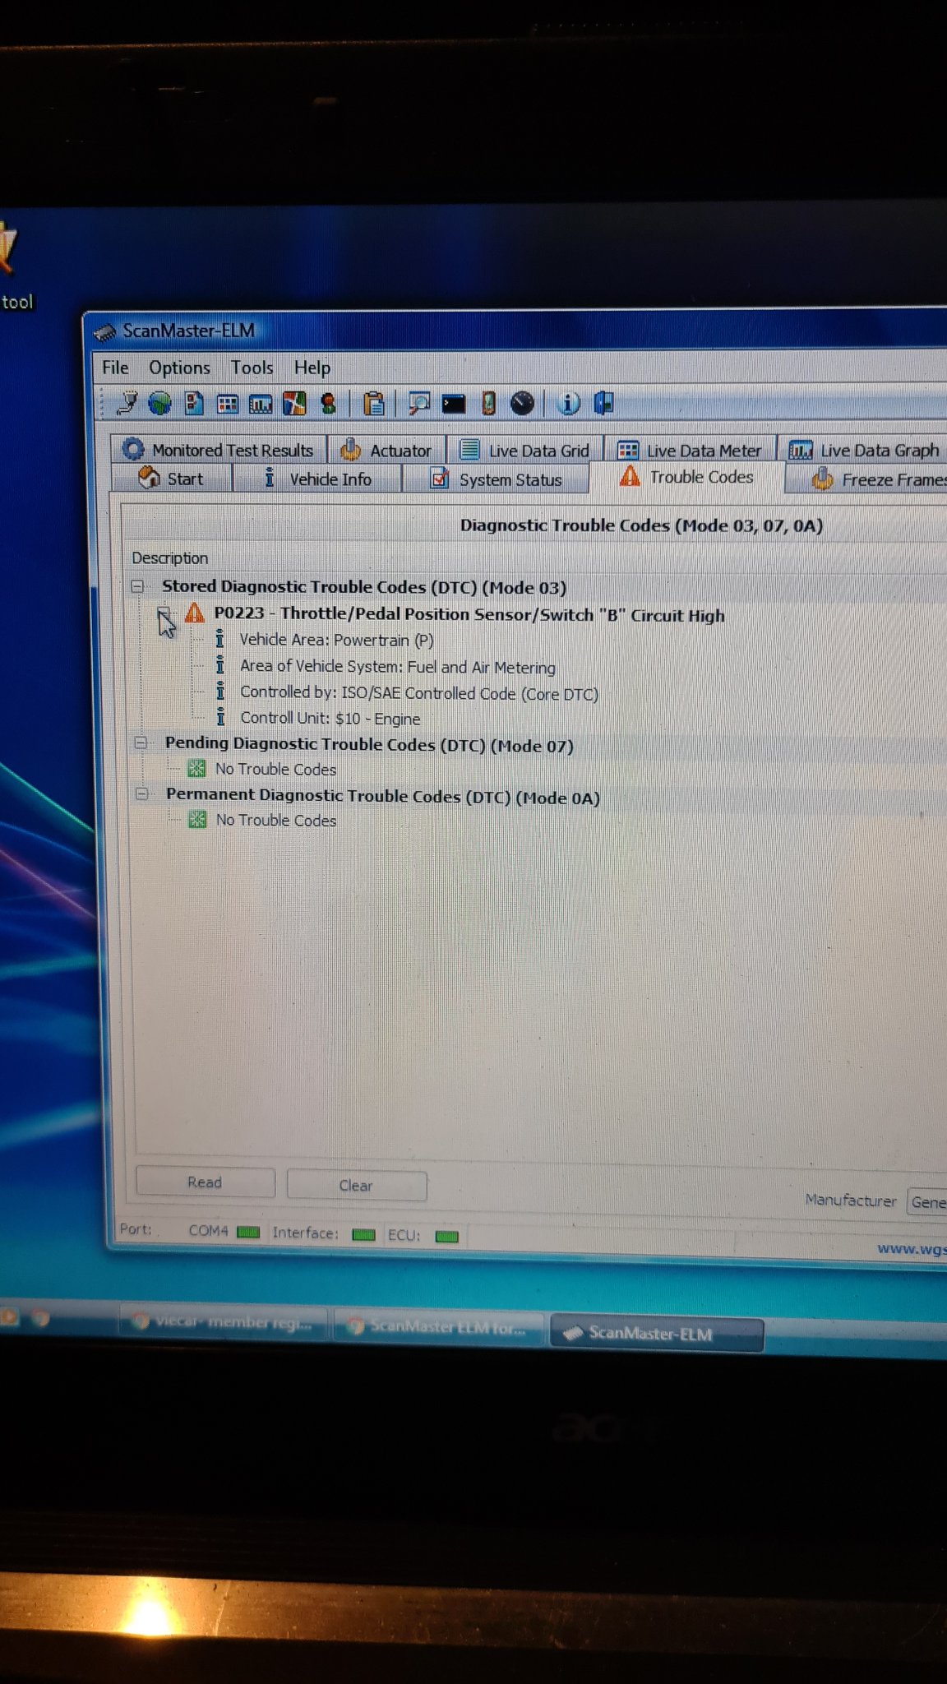947x1684 pixels.
Task: Collapse Pending Diagnostic Trouble Codes node
Action: tap(141, 743)
